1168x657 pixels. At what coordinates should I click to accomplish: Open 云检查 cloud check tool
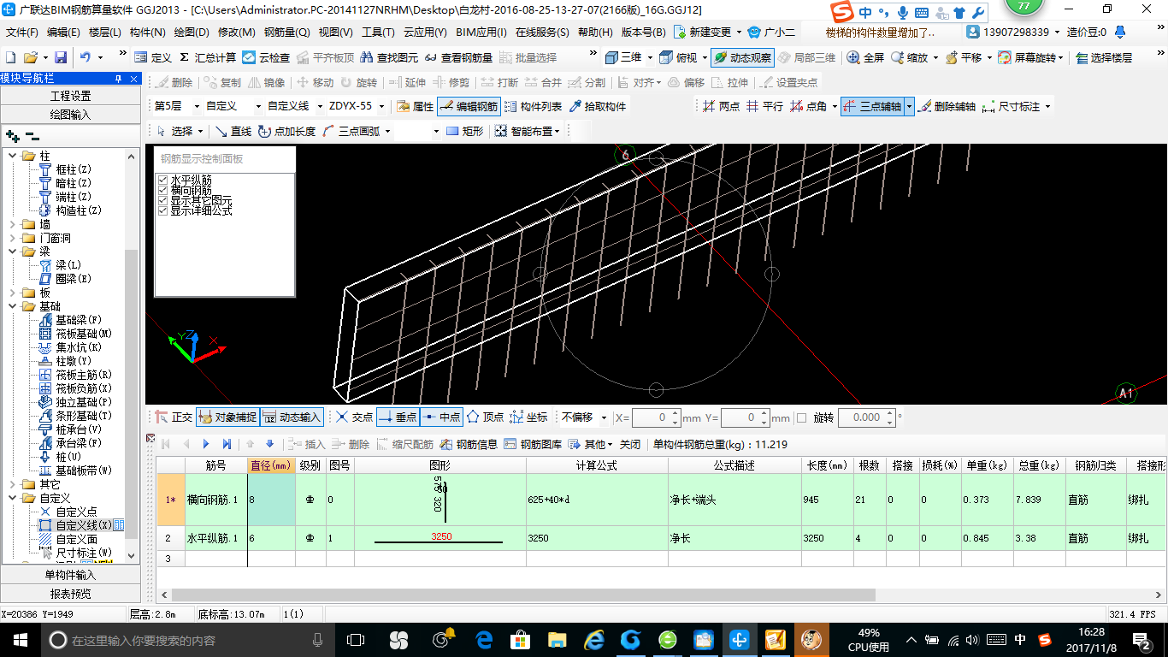266,57
